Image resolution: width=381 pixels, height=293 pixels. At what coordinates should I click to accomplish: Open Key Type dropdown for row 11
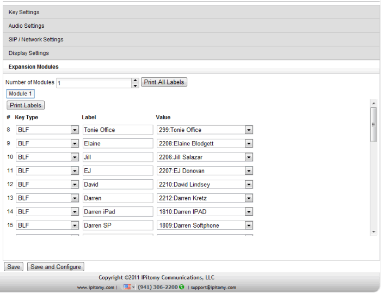click(x=47, y=170)
